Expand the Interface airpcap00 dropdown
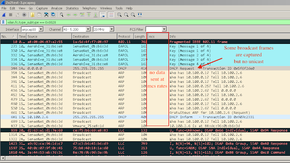 point(41,29)
